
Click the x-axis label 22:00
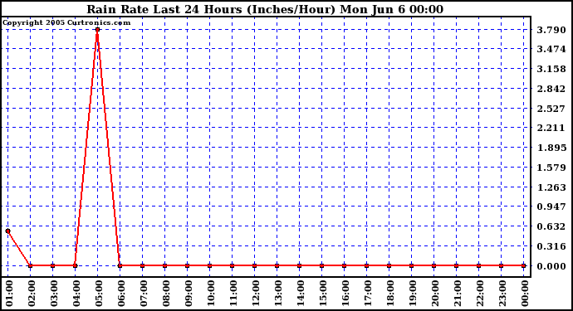(x=479, y=293)
